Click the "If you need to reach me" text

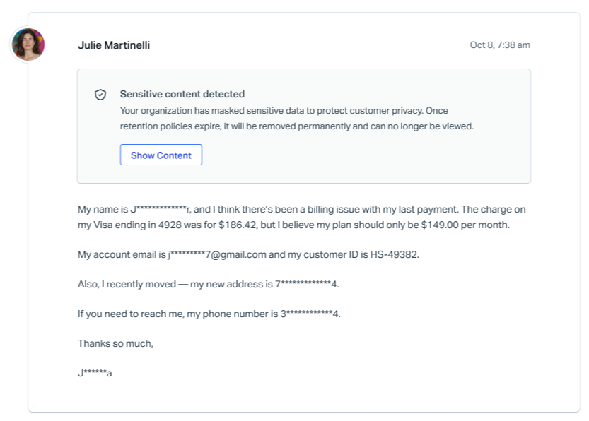pyautogui.click(x=131, y=314)
